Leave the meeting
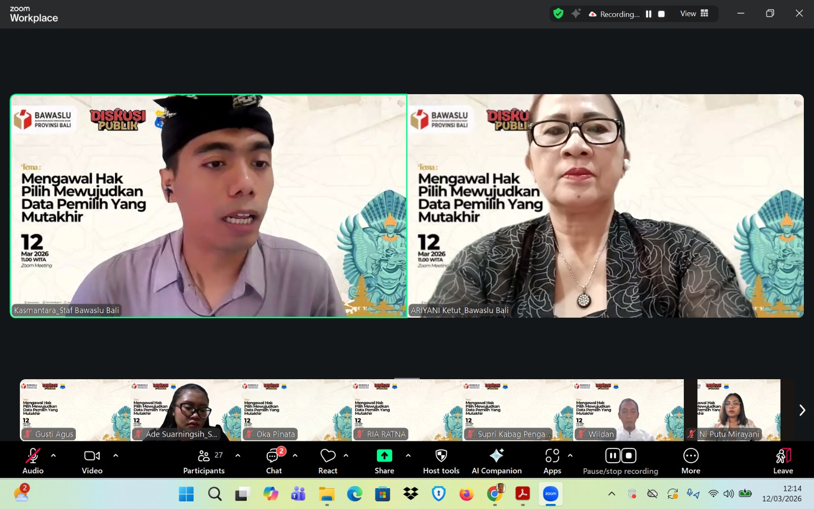814x509 pixels. (783, 461)
